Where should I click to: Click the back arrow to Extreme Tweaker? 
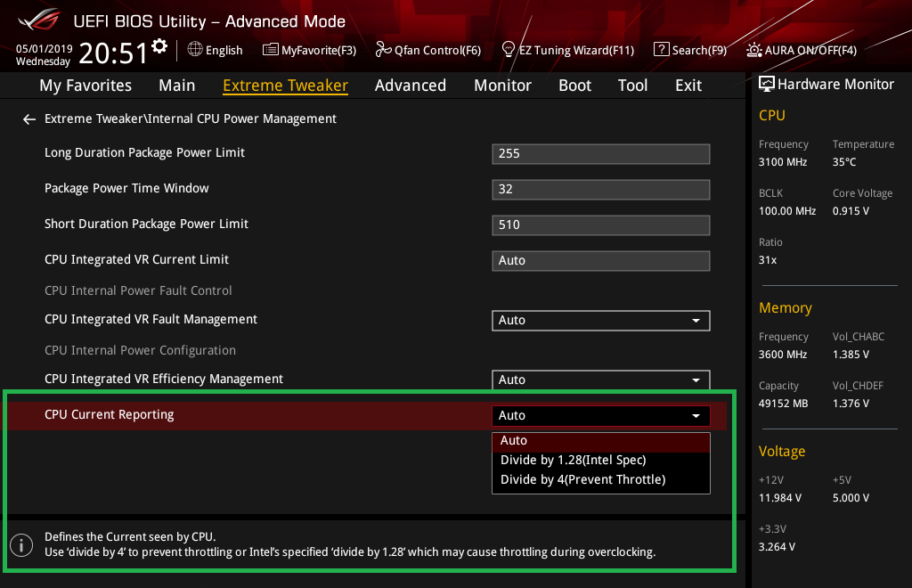click(x=29, y=119)
